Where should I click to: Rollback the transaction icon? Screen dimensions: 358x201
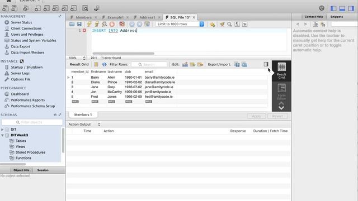[139, 24]
